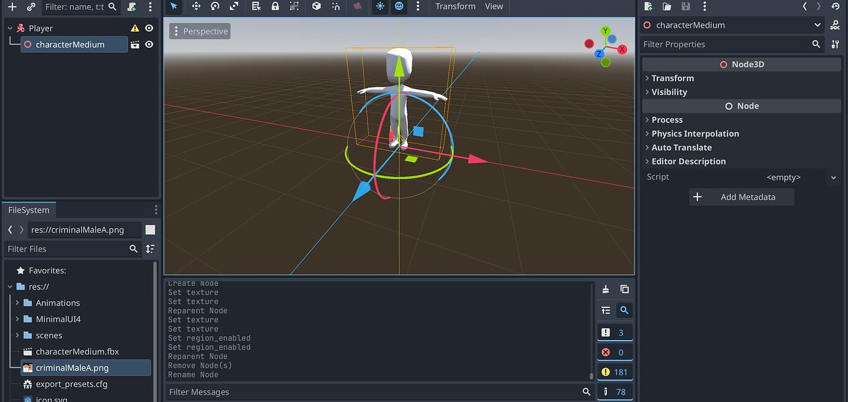
Task: Open characterMedium scene in editor clapper icon
Action: [x=135, y=44]
